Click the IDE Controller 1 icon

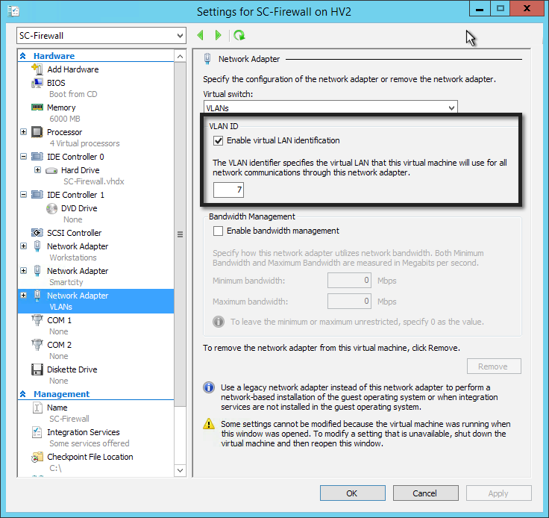coord(37,194)
